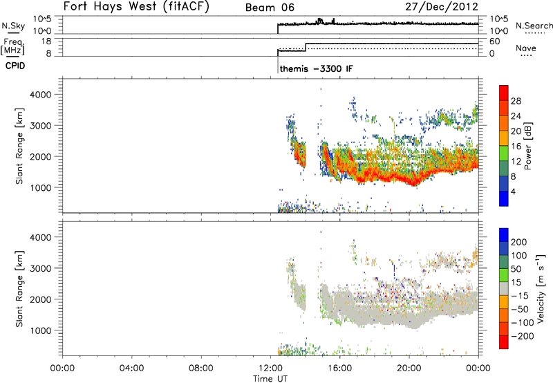Click the '18' frequency axis label
This screenshot has width=553, height=383.
(x=46, y=41)
